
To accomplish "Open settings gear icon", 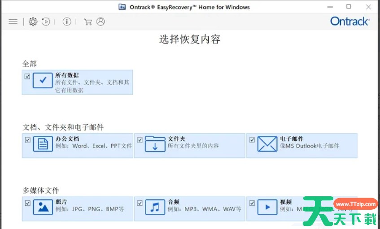I will pos(33,22).
